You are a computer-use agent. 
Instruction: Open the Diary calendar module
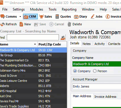point(80,16)
